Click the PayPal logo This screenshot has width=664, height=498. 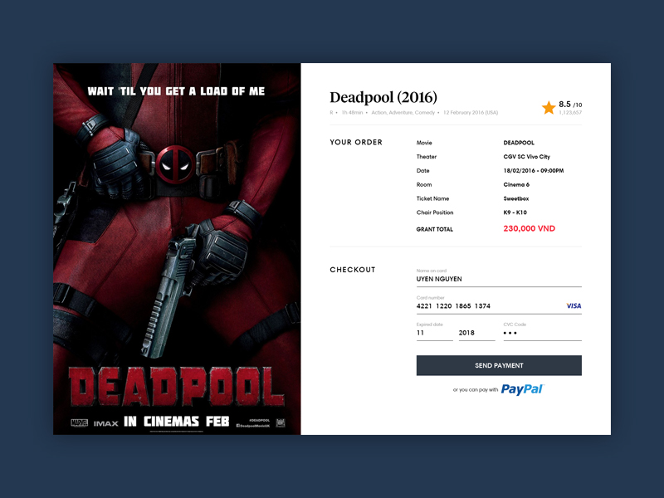[522, 388]
